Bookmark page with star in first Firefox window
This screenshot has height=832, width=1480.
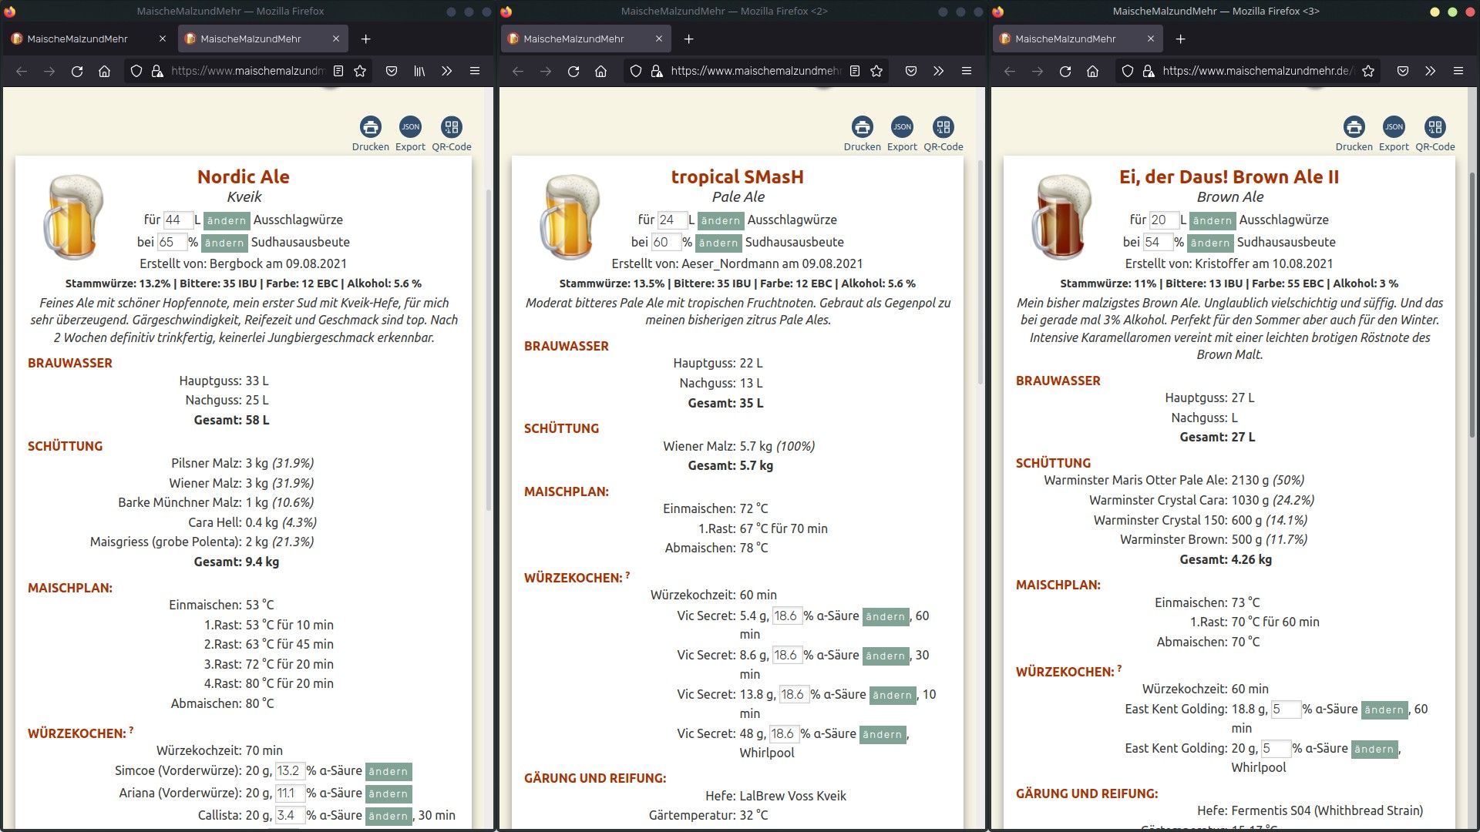(x=360, y=71)
